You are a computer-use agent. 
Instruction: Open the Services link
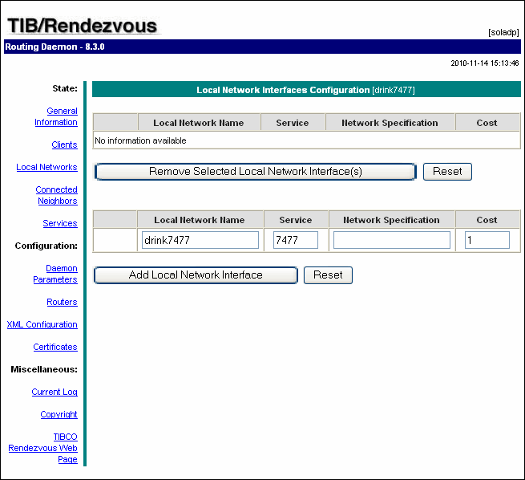[60, 223]
